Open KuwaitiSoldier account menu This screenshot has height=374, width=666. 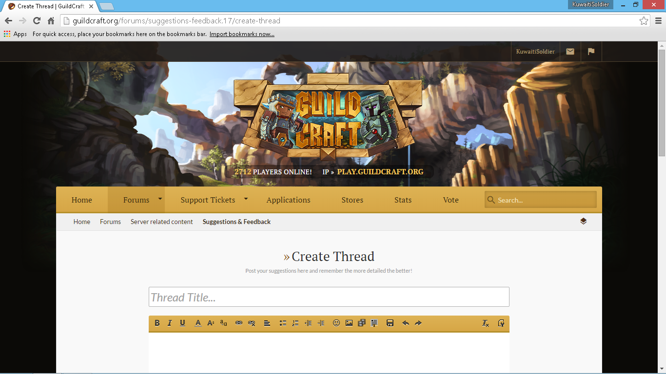(x=535, y=52)
